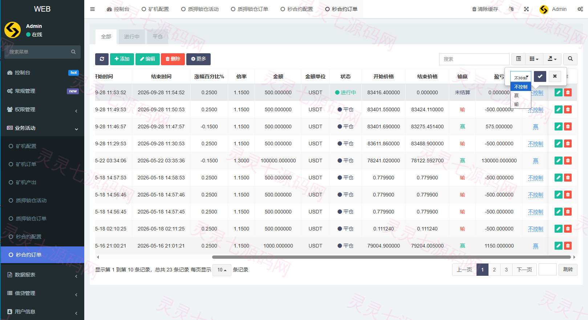
Task: Delete the 02:10:25 row with trash icon
Action: coord(568,229)
